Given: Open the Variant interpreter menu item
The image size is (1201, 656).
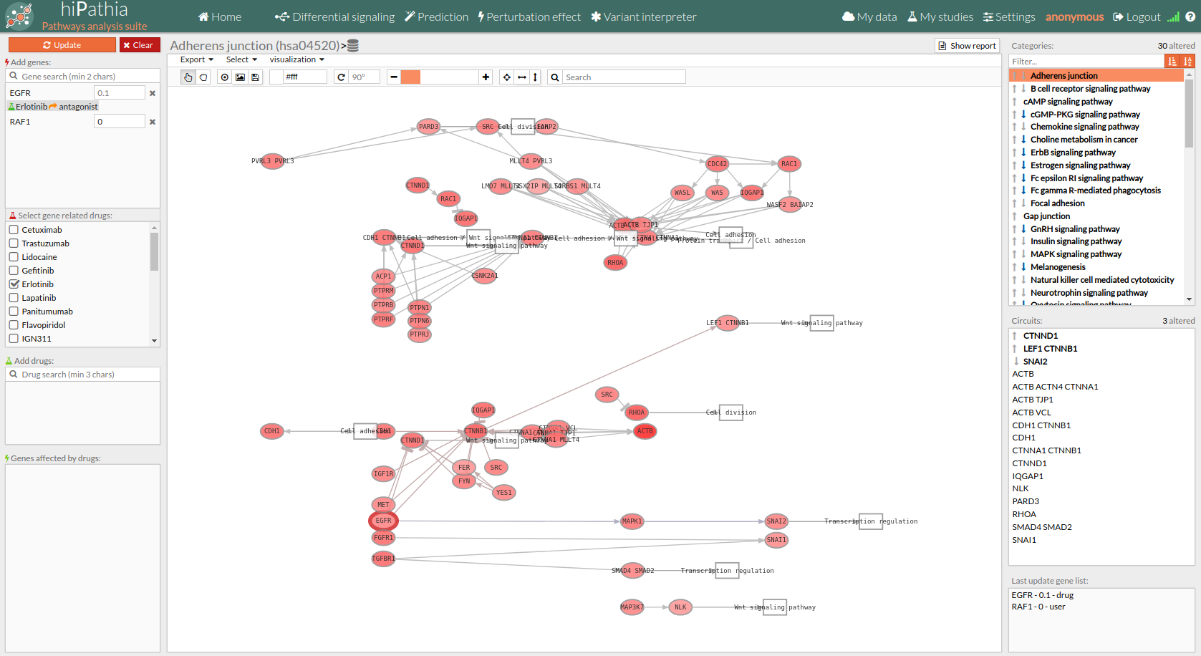Looking at the screenshot, I should coord(643,16).
